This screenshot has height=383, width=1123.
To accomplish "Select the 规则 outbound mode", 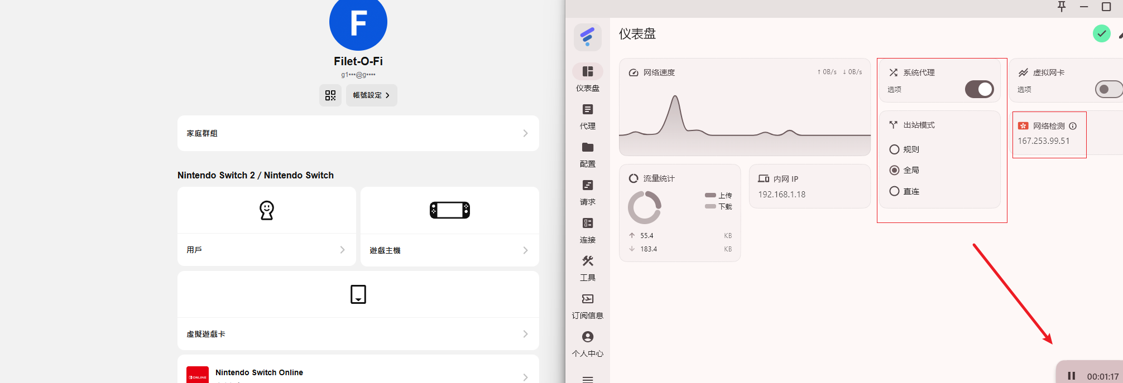I will [x=894, y=149].
